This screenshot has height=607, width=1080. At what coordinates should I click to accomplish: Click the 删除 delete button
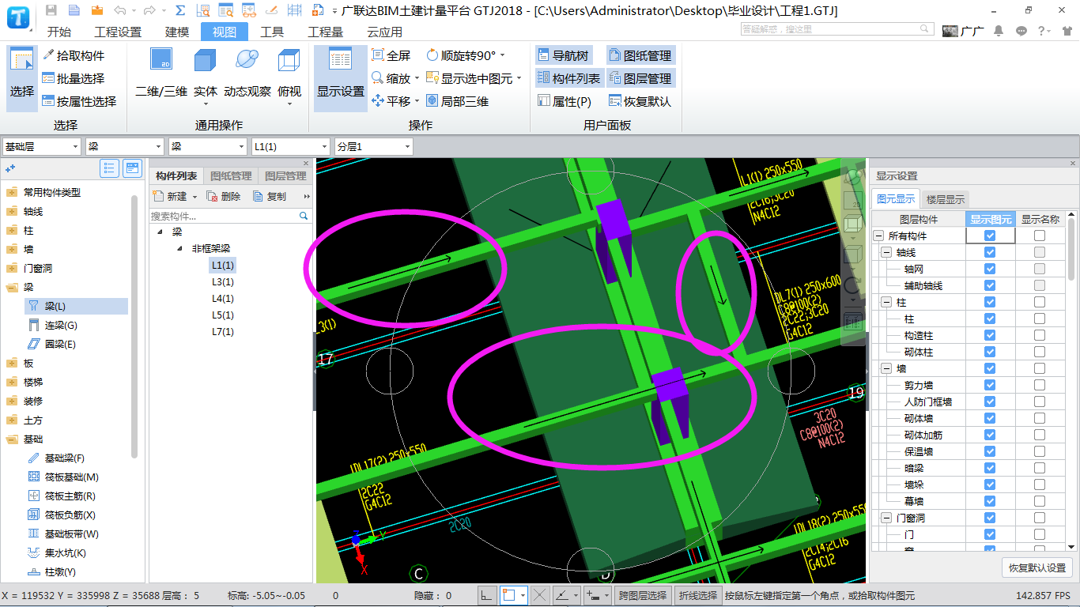pos(224,196)
